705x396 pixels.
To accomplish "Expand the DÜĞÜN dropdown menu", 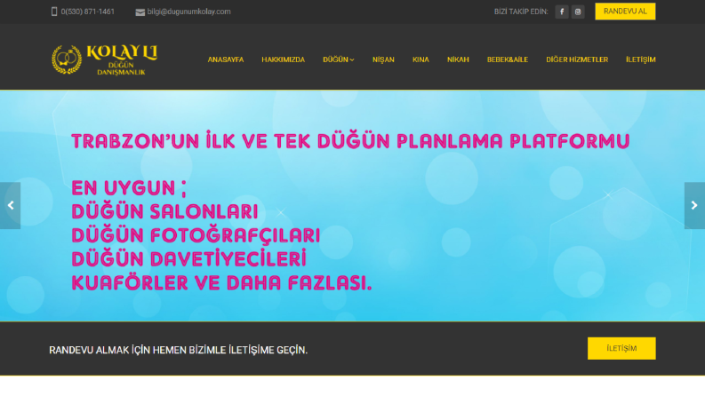I will (339, 59).
